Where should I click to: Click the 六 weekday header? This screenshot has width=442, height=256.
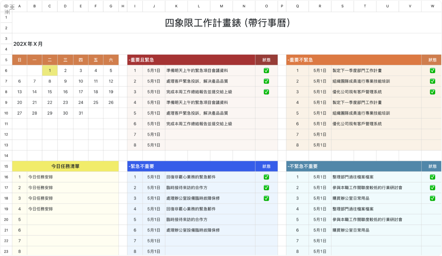(111, 60)
